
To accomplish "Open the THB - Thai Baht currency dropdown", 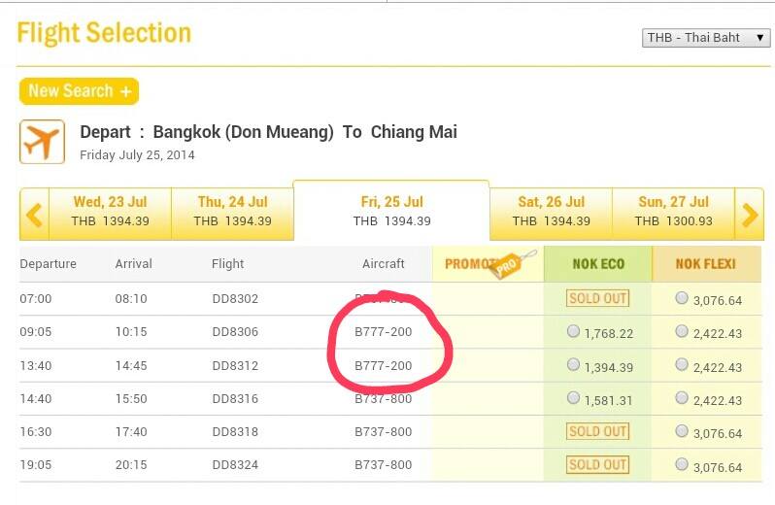I will click(706, 38).
